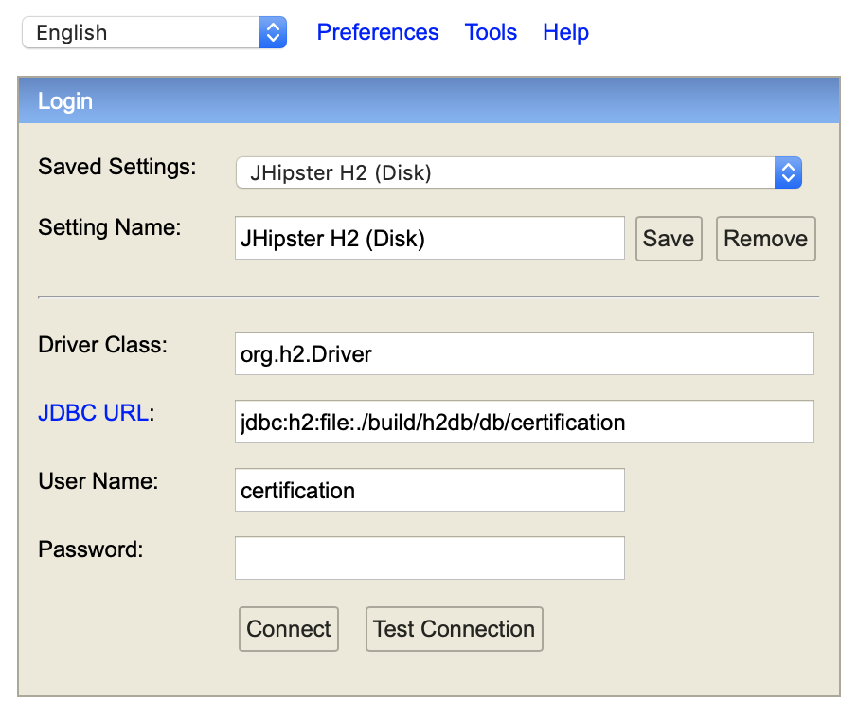
Task: Click the 'Saved Settings:' label
Action: tap(117, 167)
